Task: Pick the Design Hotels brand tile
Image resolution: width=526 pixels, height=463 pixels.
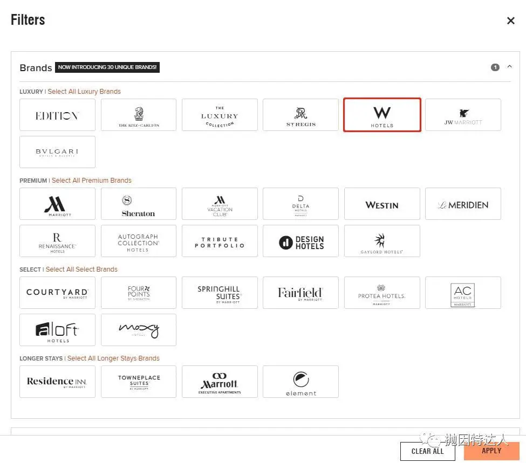Action: click(300, 241)
